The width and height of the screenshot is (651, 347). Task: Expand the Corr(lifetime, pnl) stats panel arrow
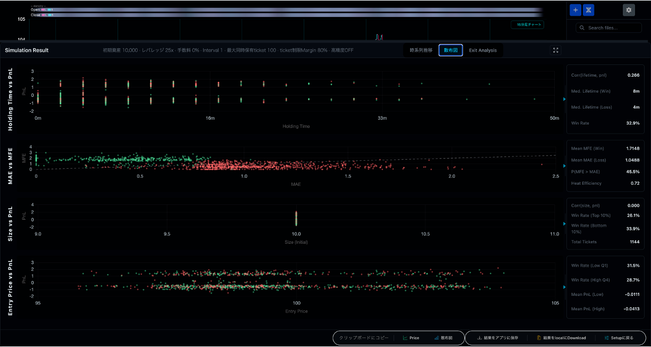[565, 99]
